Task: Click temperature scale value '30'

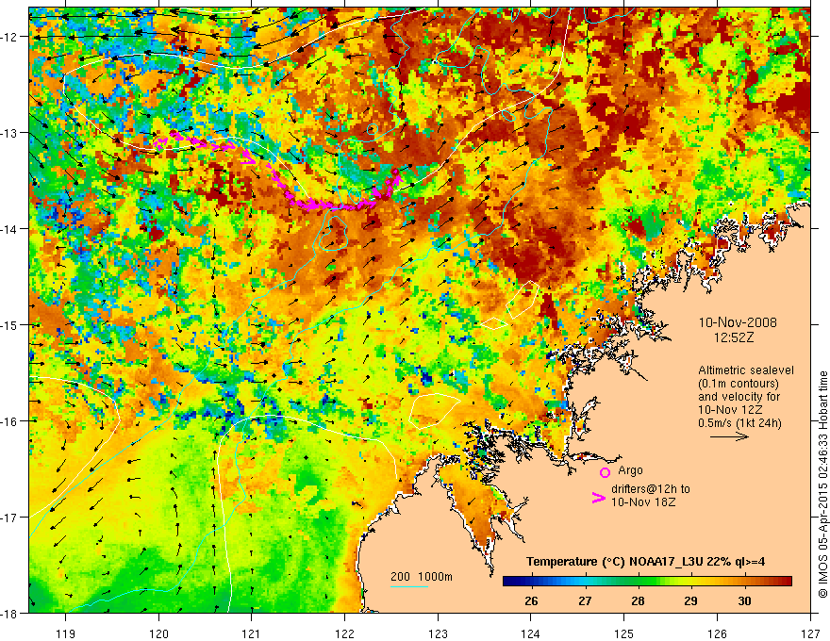Action: pos(744,600)
